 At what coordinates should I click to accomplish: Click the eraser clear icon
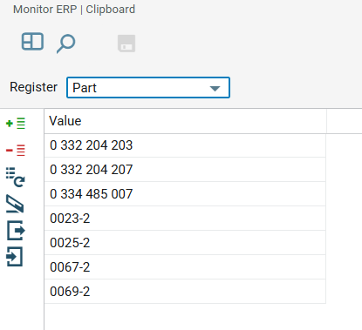click(15, 204)
